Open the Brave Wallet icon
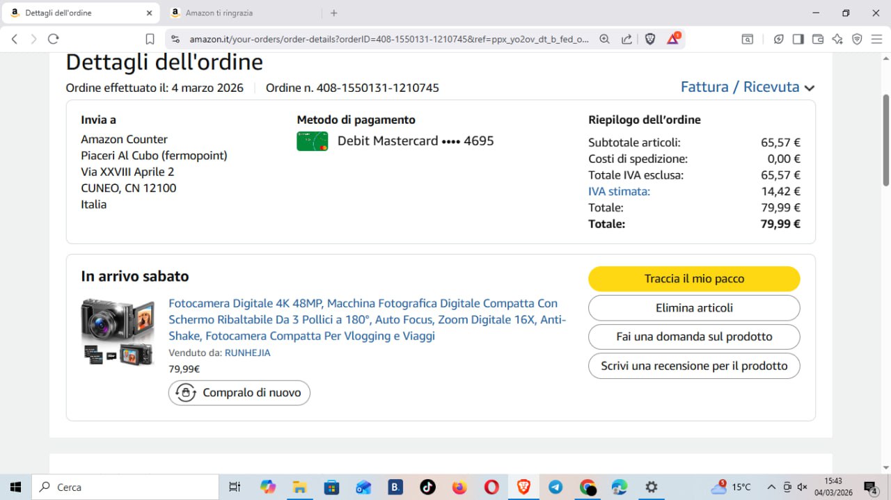This screenshot has height=500, width=891. coord(818,39)
